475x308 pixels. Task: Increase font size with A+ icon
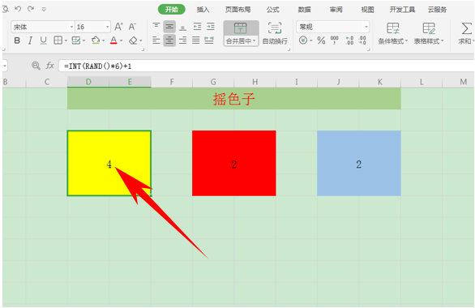(x=118, y=27)
